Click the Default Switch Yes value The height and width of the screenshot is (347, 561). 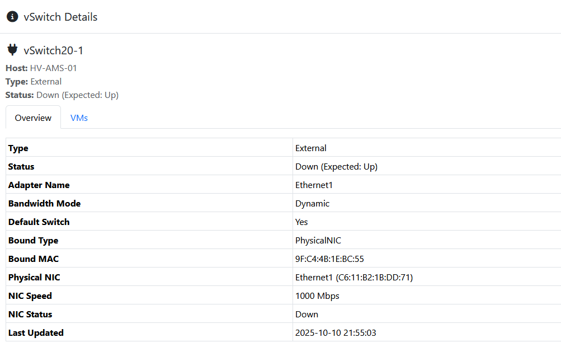[x=301, y=222]
